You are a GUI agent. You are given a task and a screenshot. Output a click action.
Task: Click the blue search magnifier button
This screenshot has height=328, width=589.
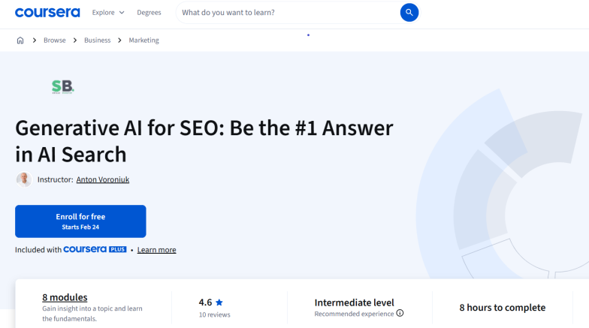coord(409,13)
